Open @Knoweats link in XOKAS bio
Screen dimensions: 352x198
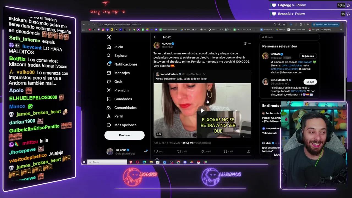click(x=305, y=62)
